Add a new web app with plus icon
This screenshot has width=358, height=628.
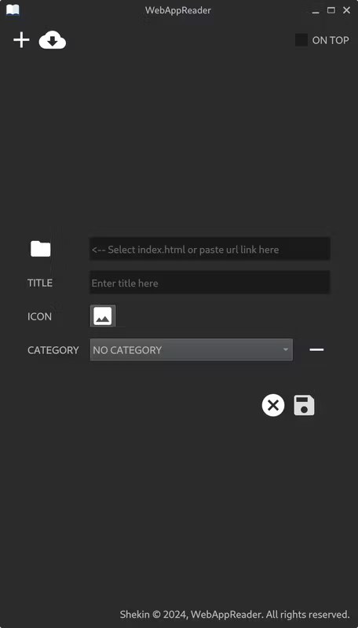pos(21,41)
